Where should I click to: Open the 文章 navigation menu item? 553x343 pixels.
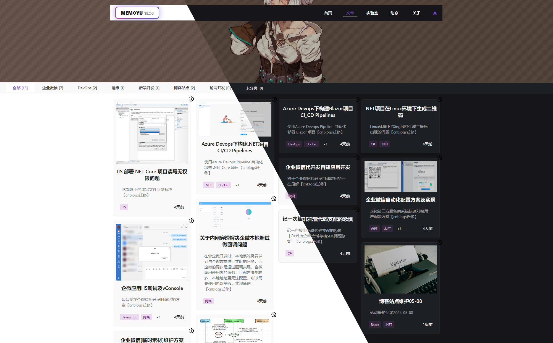point(350,13)
